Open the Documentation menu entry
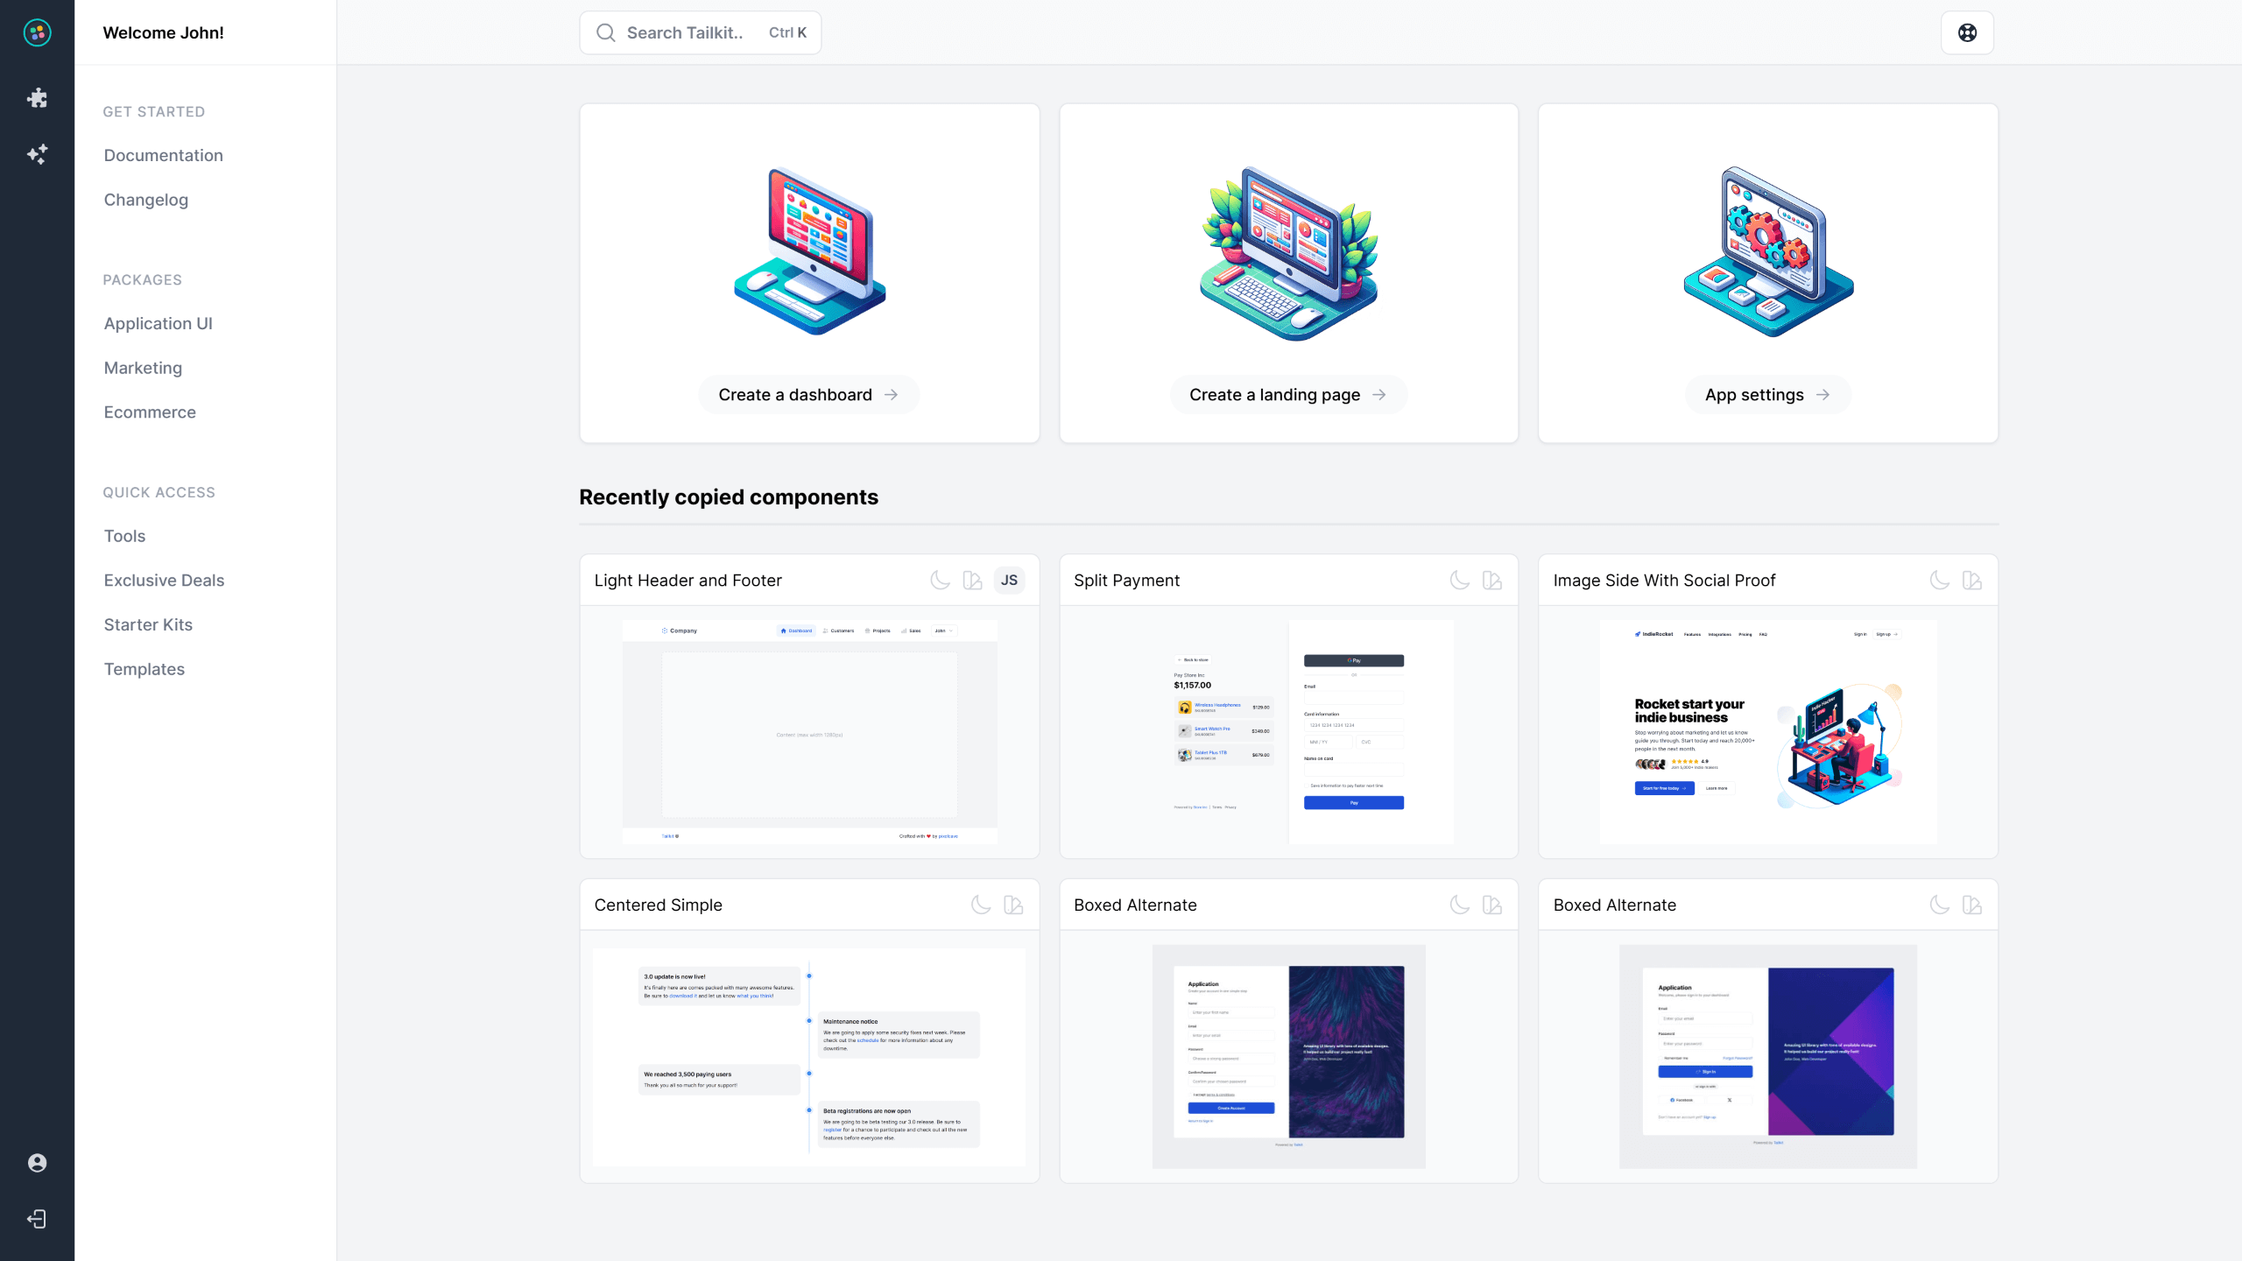The image size is (2242, 1261). [163, 155]
